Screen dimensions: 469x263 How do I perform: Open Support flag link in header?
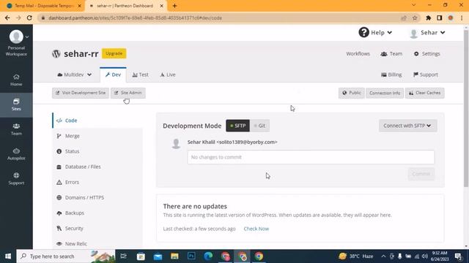coord(425,75)
